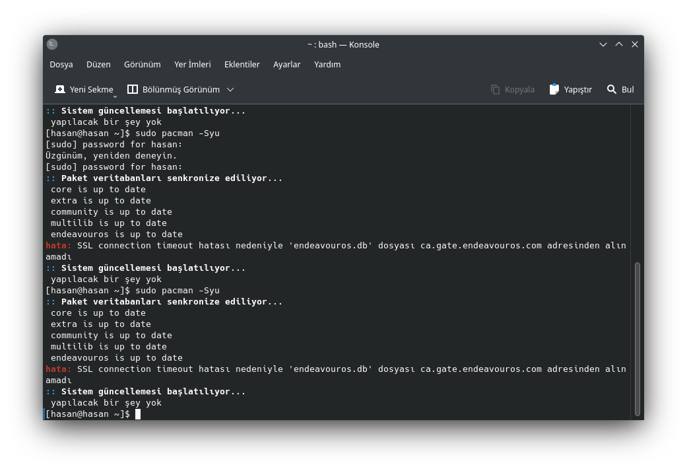Open the Görünüm menu
The height and width of the screenshot is (471, 687).
(x=143, y=65)
